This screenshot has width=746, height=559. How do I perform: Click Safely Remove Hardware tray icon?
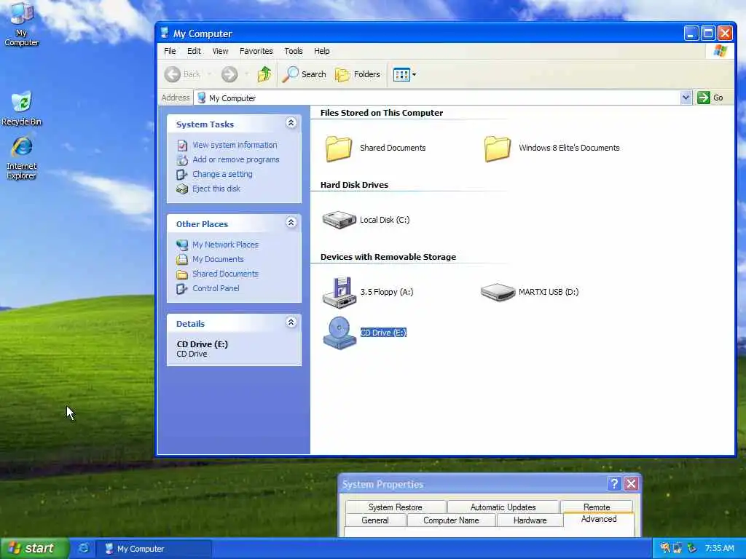coord(691,548)
